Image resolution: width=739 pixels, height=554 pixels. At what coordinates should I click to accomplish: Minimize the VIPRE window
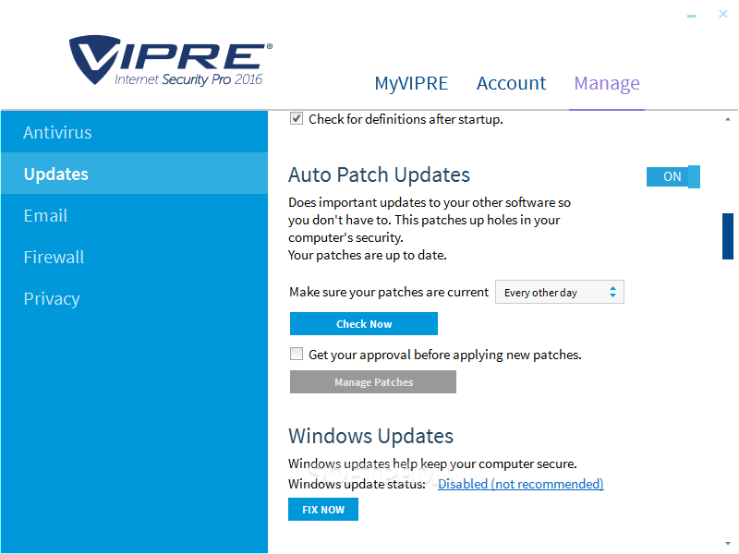(691, 16)
